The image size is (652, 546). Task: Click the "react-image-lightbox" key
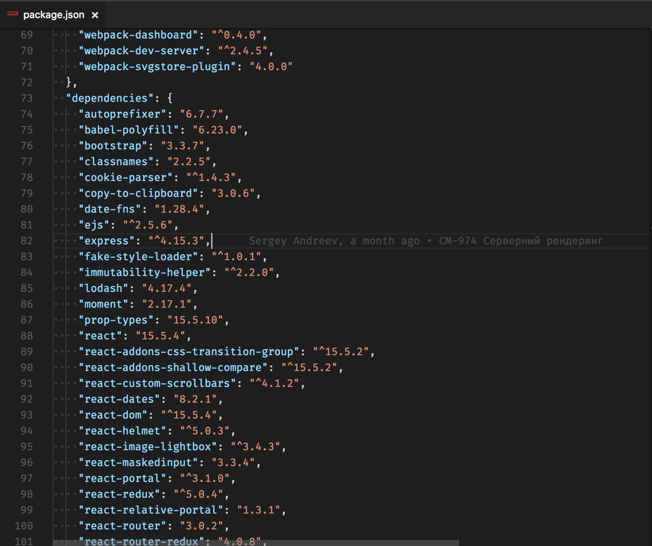(x=148, y=447)
